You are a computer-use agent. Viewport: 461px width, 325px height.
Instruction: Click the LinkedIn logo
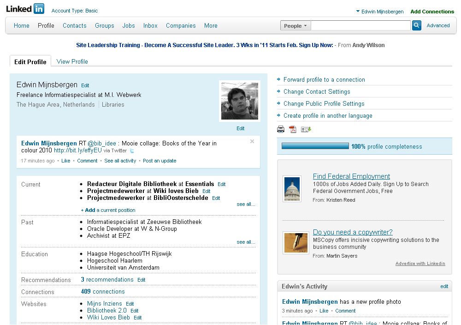point(25,9)
